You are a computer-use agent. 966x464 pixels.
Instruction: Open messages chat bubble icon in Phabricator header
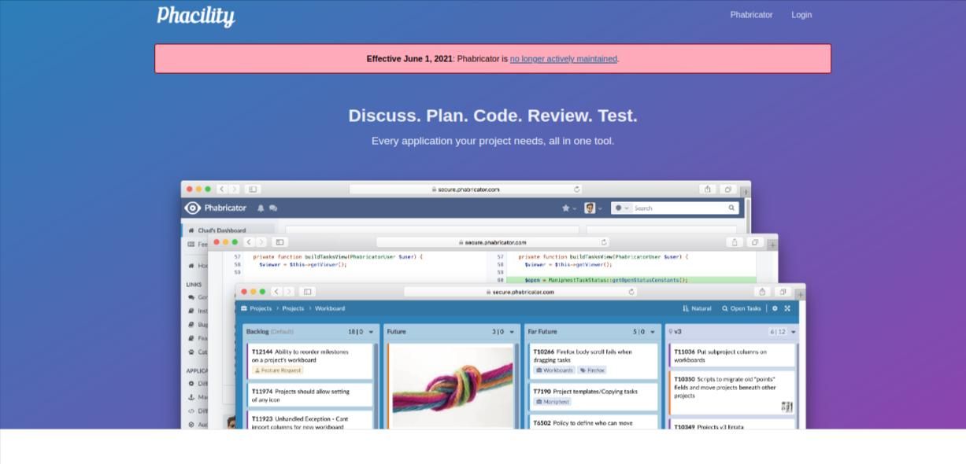[273, 208]
